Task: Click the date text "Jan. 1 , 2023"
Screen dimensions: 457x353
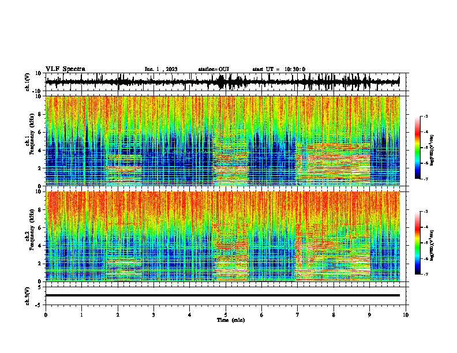Action: click(161, 69)
